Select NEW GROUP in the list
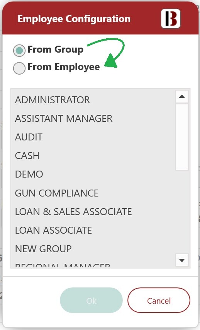This screenshot has height=330, width=200. coord(93,249)
